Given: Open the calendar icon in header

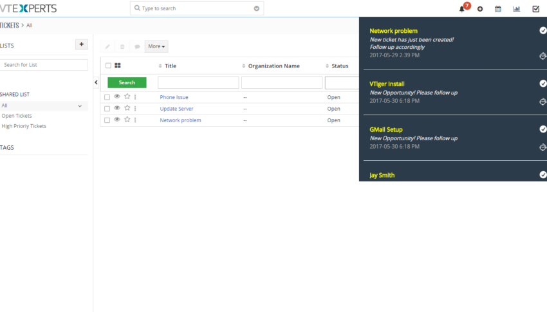Looking at the screenshot, I should pos(498,9).
